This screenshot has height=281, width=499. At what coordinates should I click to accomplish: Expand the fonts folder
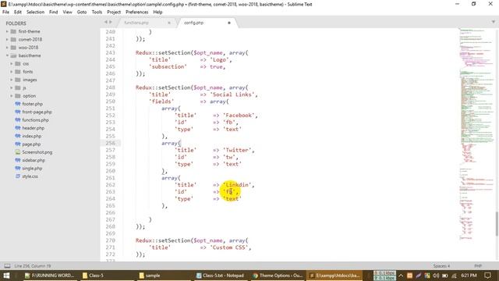pyautogui.click(x=12, y=72)
